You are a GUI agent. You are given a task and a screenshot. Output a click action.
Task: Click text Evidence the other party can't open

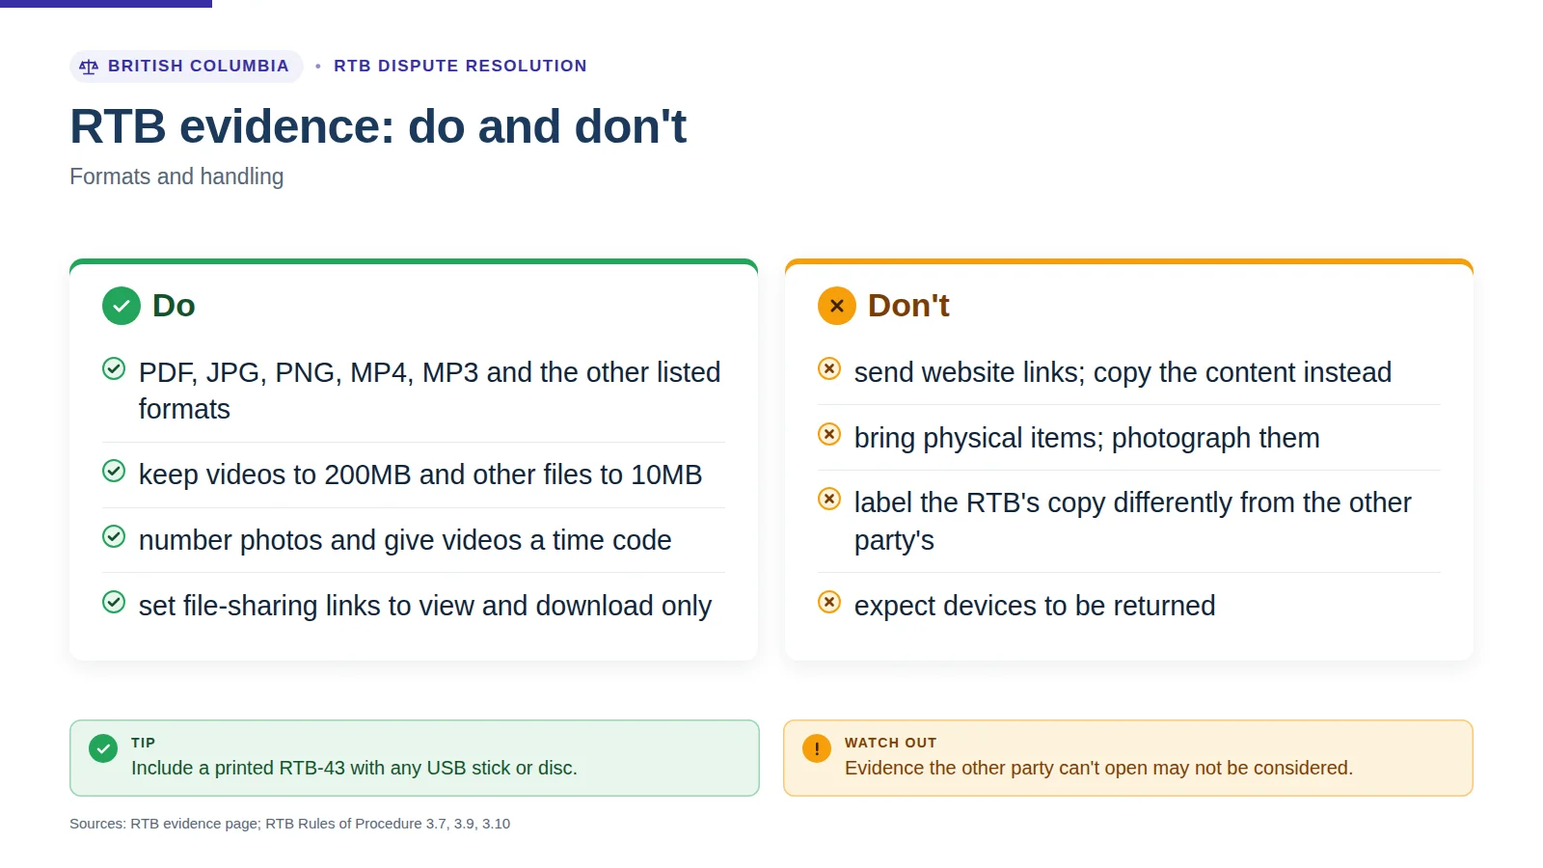point(1098,768)
